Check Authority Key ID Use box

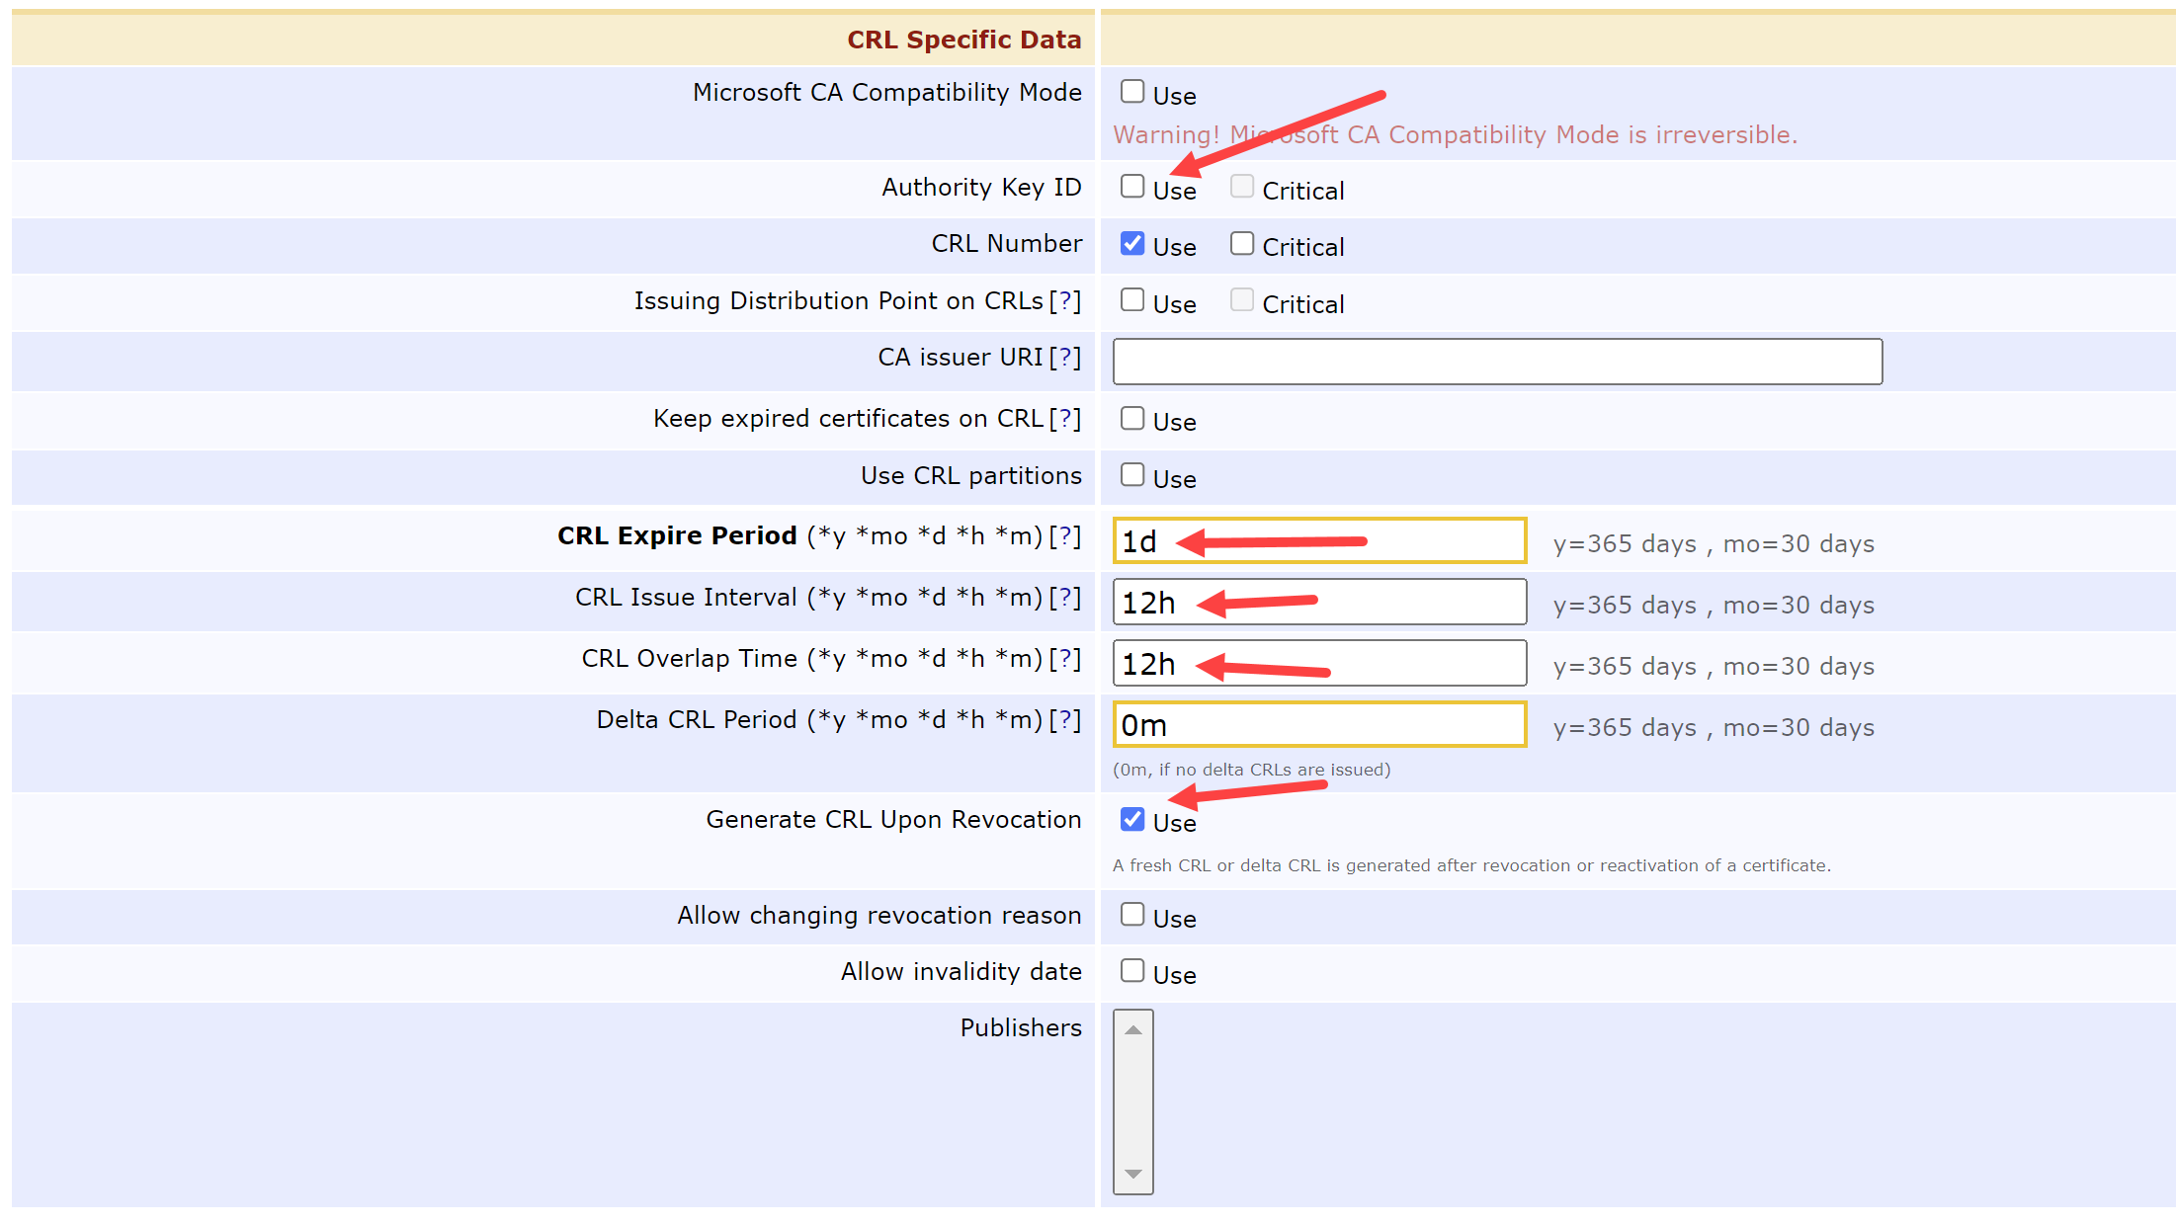coord(1132,187)
